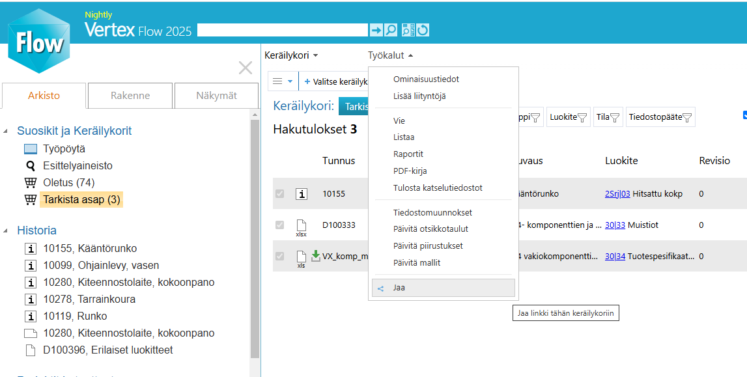Collapse the Historia section
Viewport: 747px width, 377px height.
(x=6, y=231)
